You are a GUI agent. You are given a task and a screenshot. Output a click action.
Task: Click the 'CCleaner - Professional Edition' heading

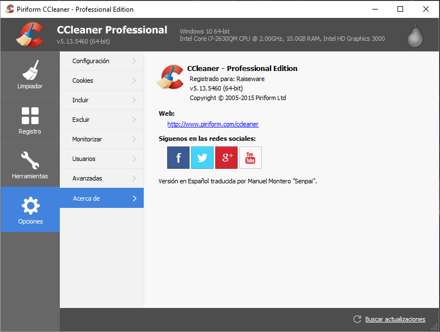click(x=242, y=69)
